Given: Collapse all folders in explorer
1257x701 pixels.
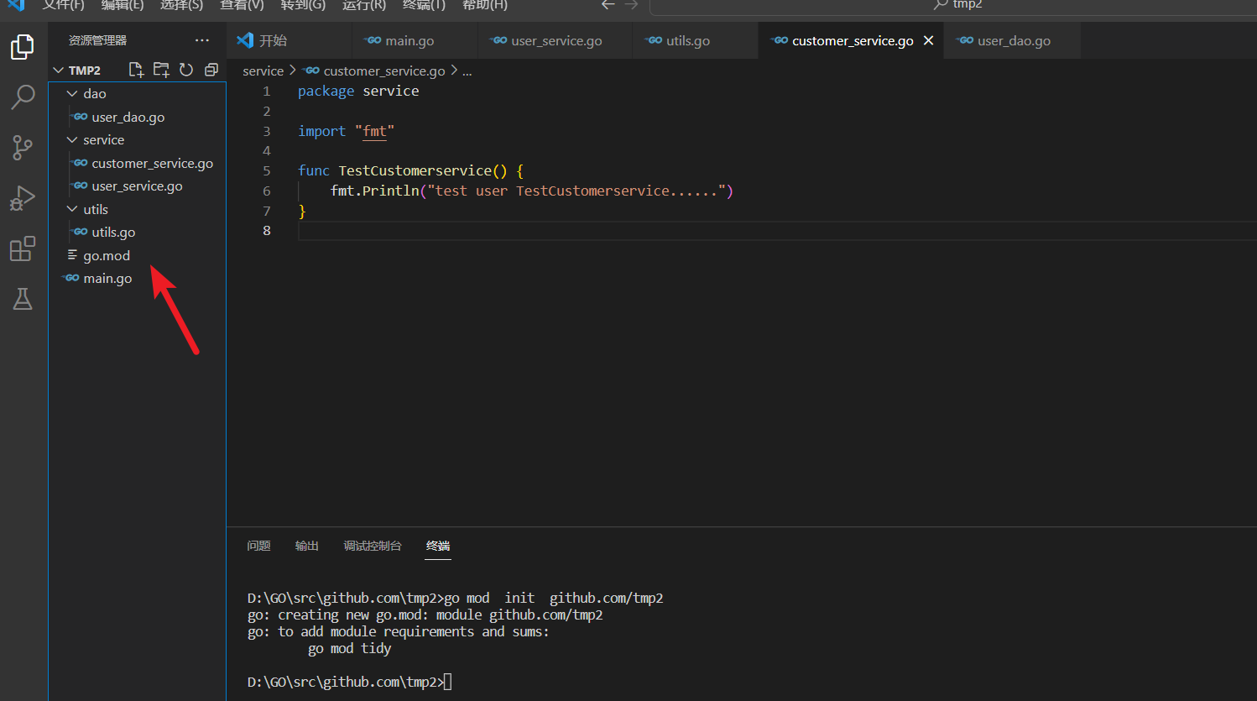Looking at the screenshot, I should pyautogui.click(x=211, y=70).
